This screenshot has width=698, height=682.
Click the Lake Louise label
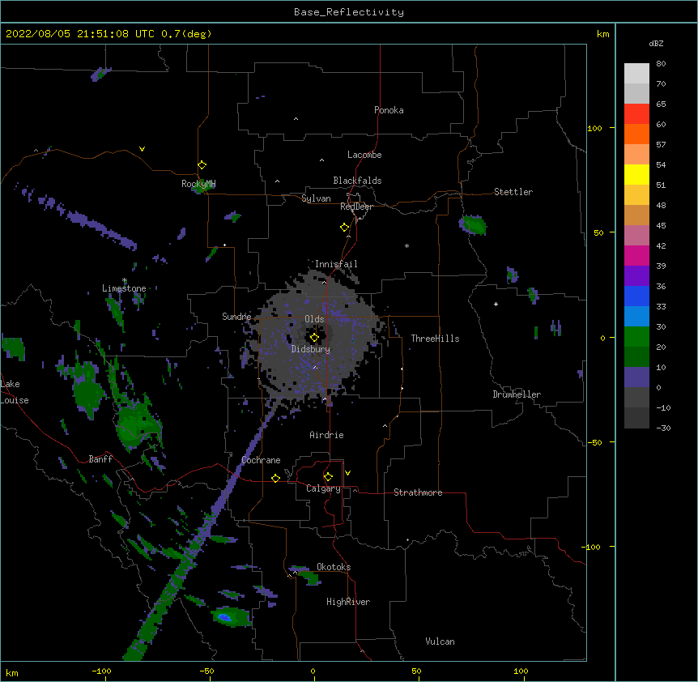(x=15, y=392)
